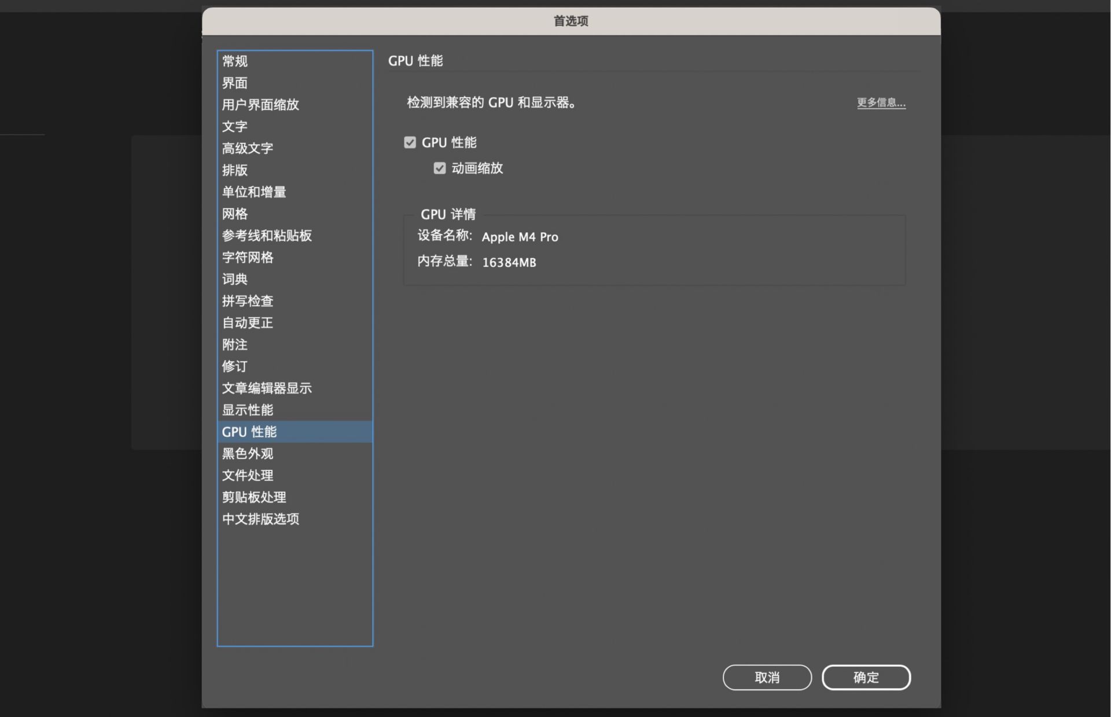Open the 界面 settings page

point(235,83)
